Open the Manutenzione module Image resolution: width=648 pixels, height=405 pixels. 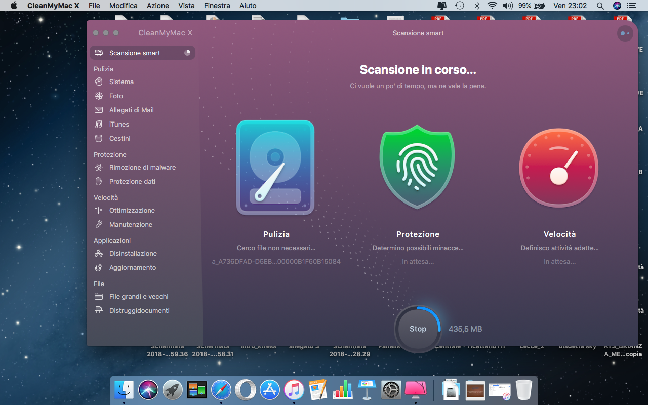[x=142, y=224]
